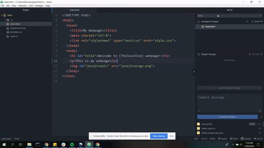Open the Windows notification center
The height and width of the screenshot is (148, 264).
click(259, 144)
